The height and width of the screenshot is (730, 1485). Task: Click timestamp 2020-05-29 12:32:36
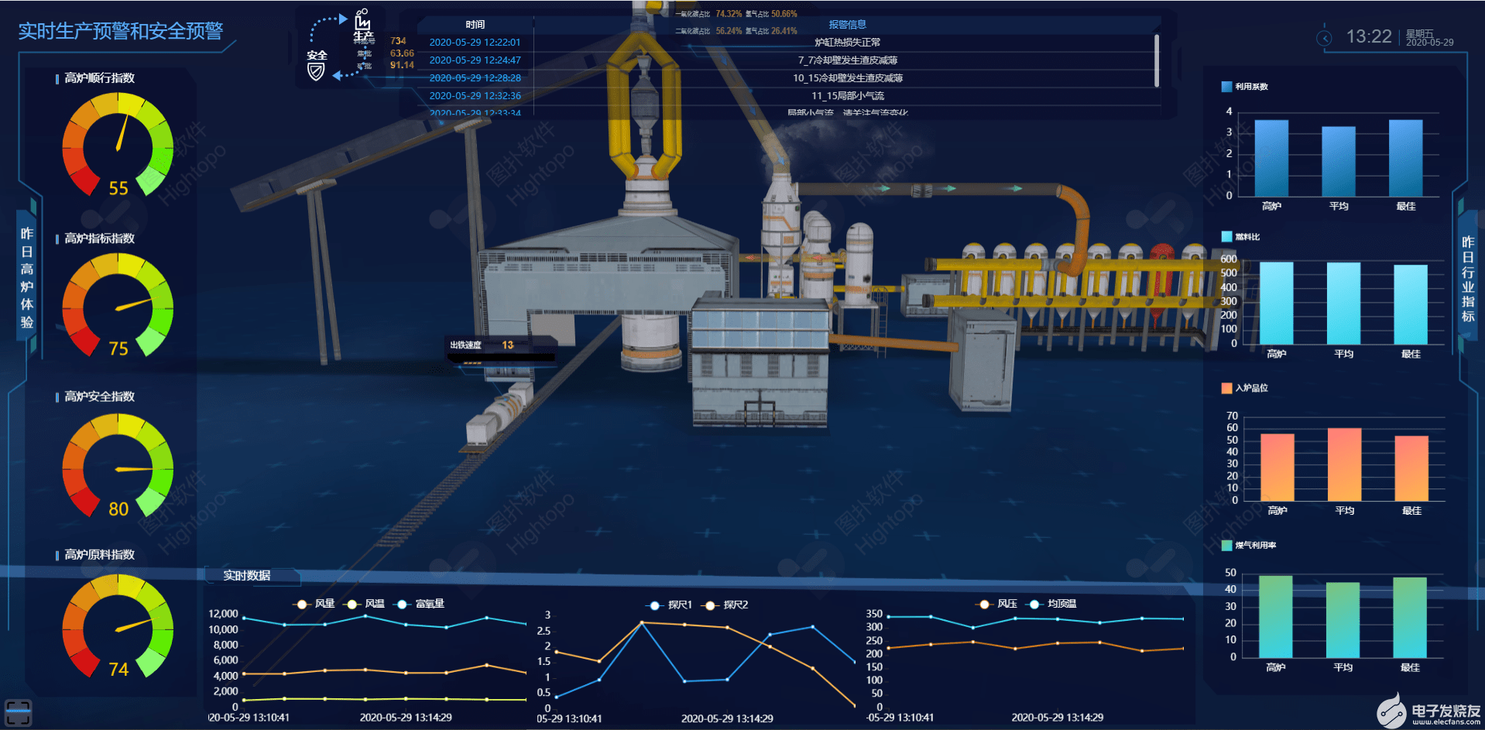pyautogui.click(x=475, y=96)
